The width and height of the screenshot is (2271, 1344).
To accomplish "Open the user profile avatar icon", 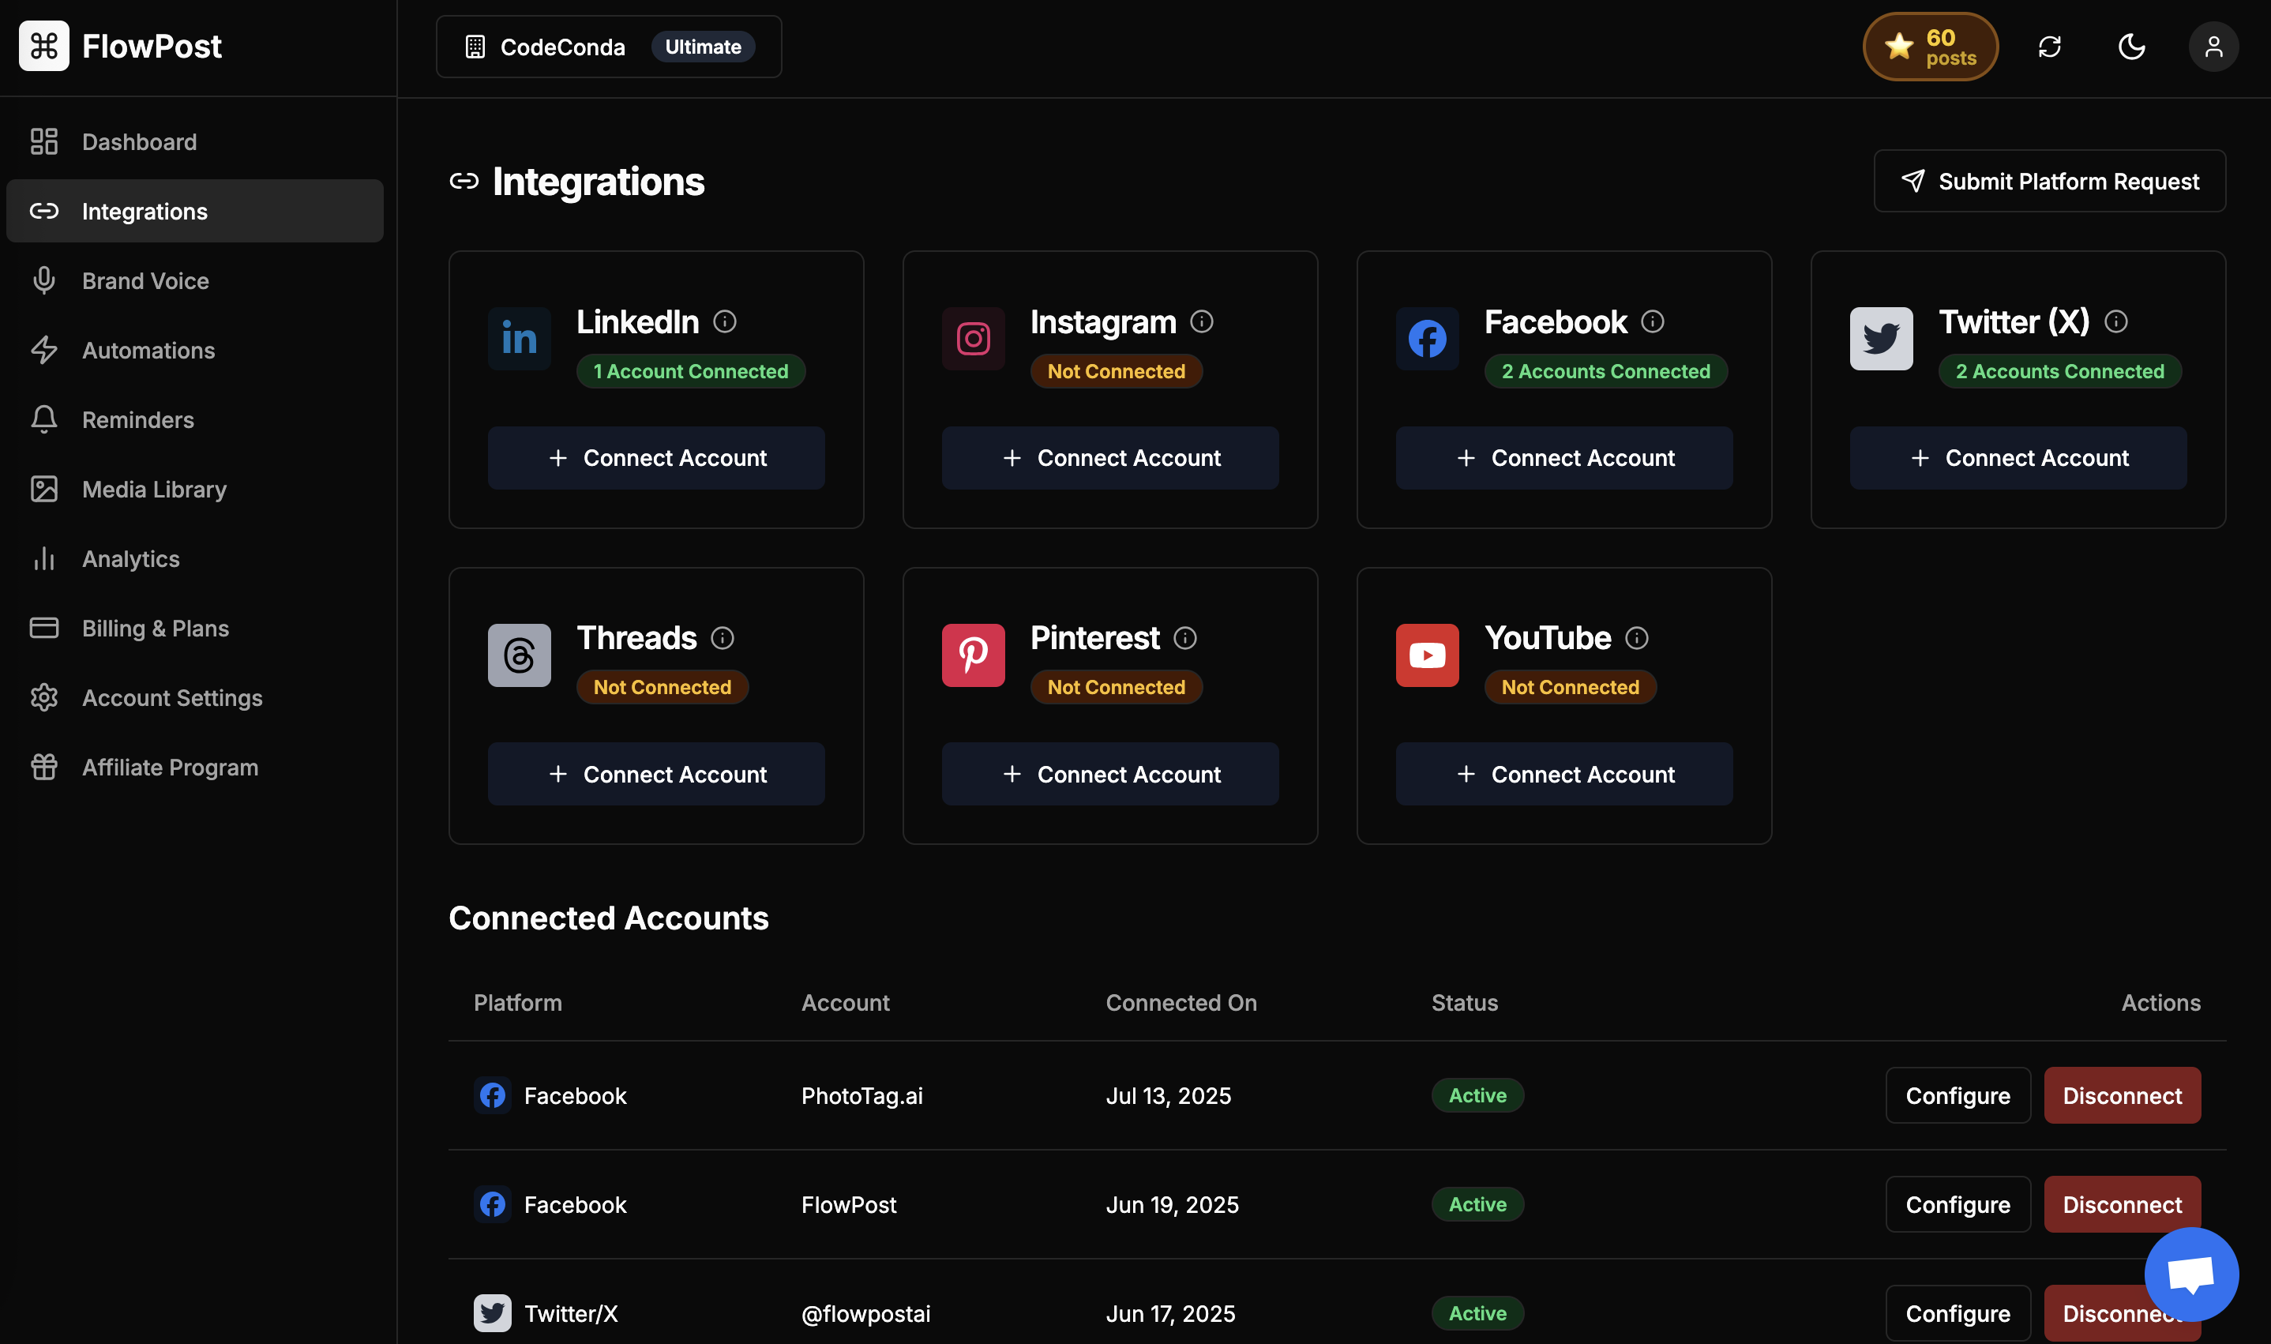I will [2213, 47].
